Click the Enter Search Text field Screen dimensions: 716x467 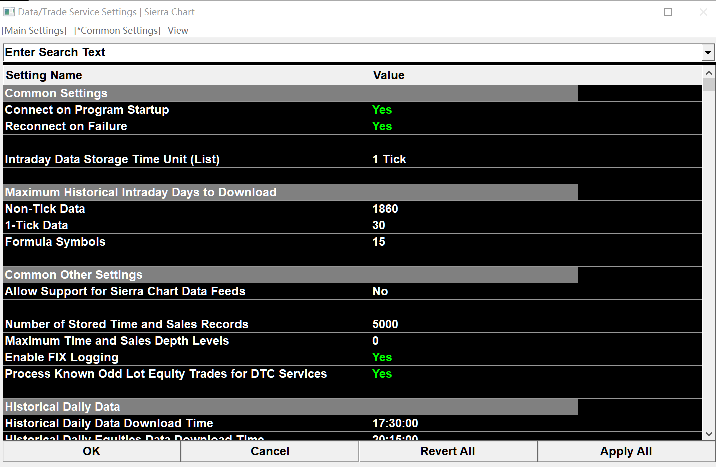tap(353, 52)
